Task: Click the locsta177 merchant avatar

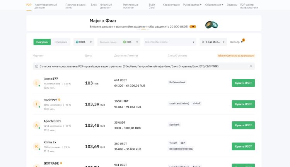Action: [x=36, y=83]
